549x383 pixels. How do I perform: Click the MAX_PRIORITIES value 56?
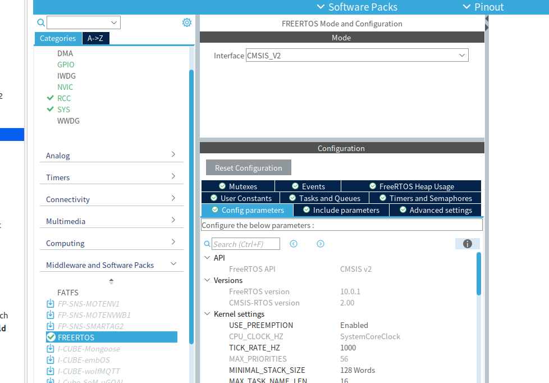tap(344, 358)
